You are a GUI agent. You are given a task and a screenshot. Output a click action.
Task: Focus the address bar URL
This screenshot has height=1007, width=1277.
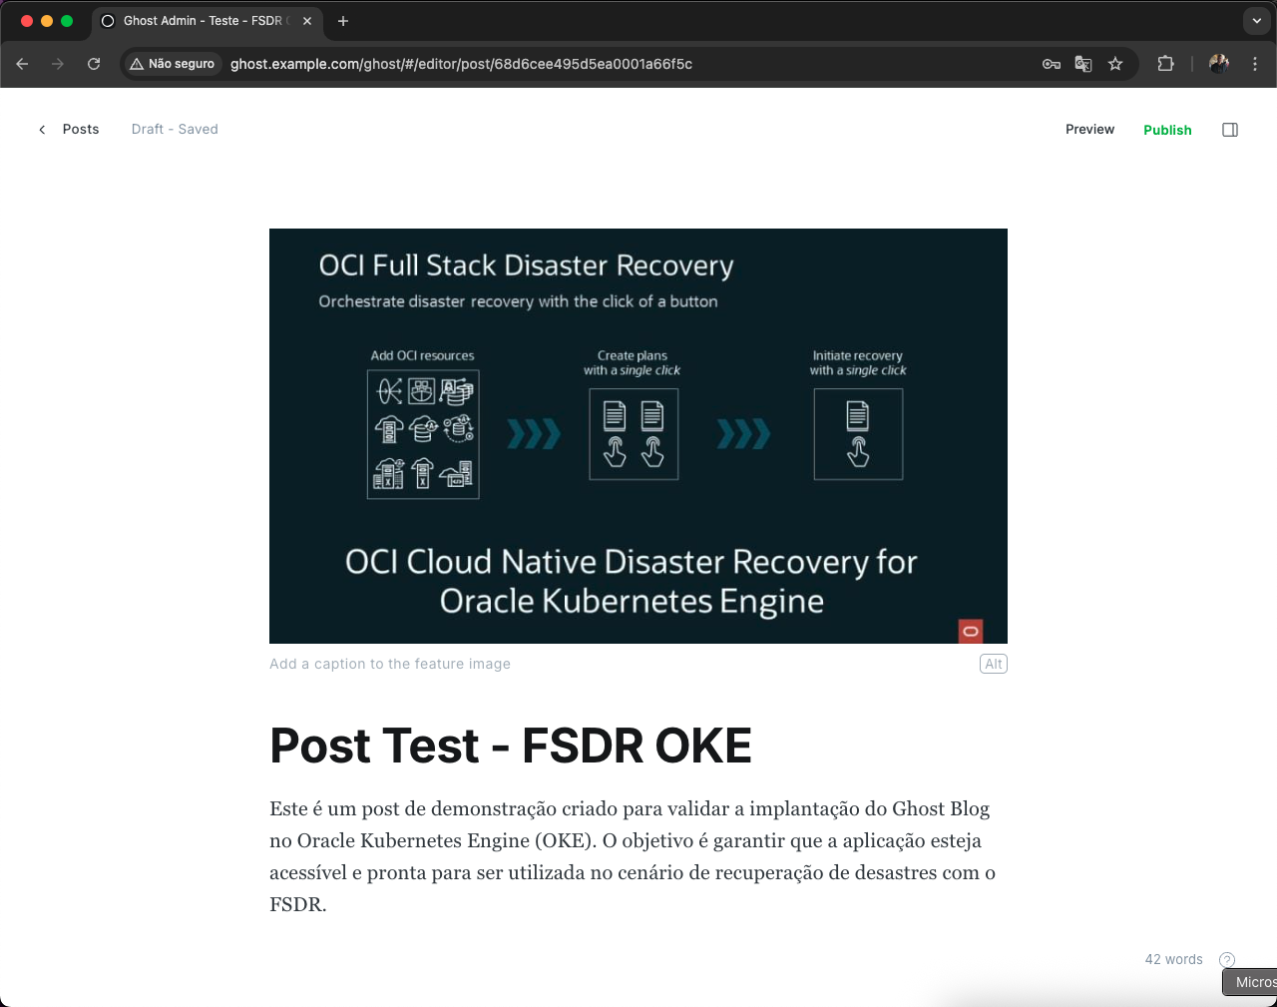(461, 64)
